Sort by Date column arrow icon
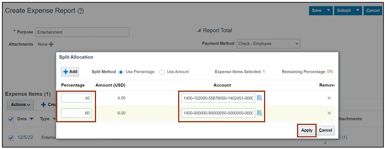 click(x=31, y=119)
